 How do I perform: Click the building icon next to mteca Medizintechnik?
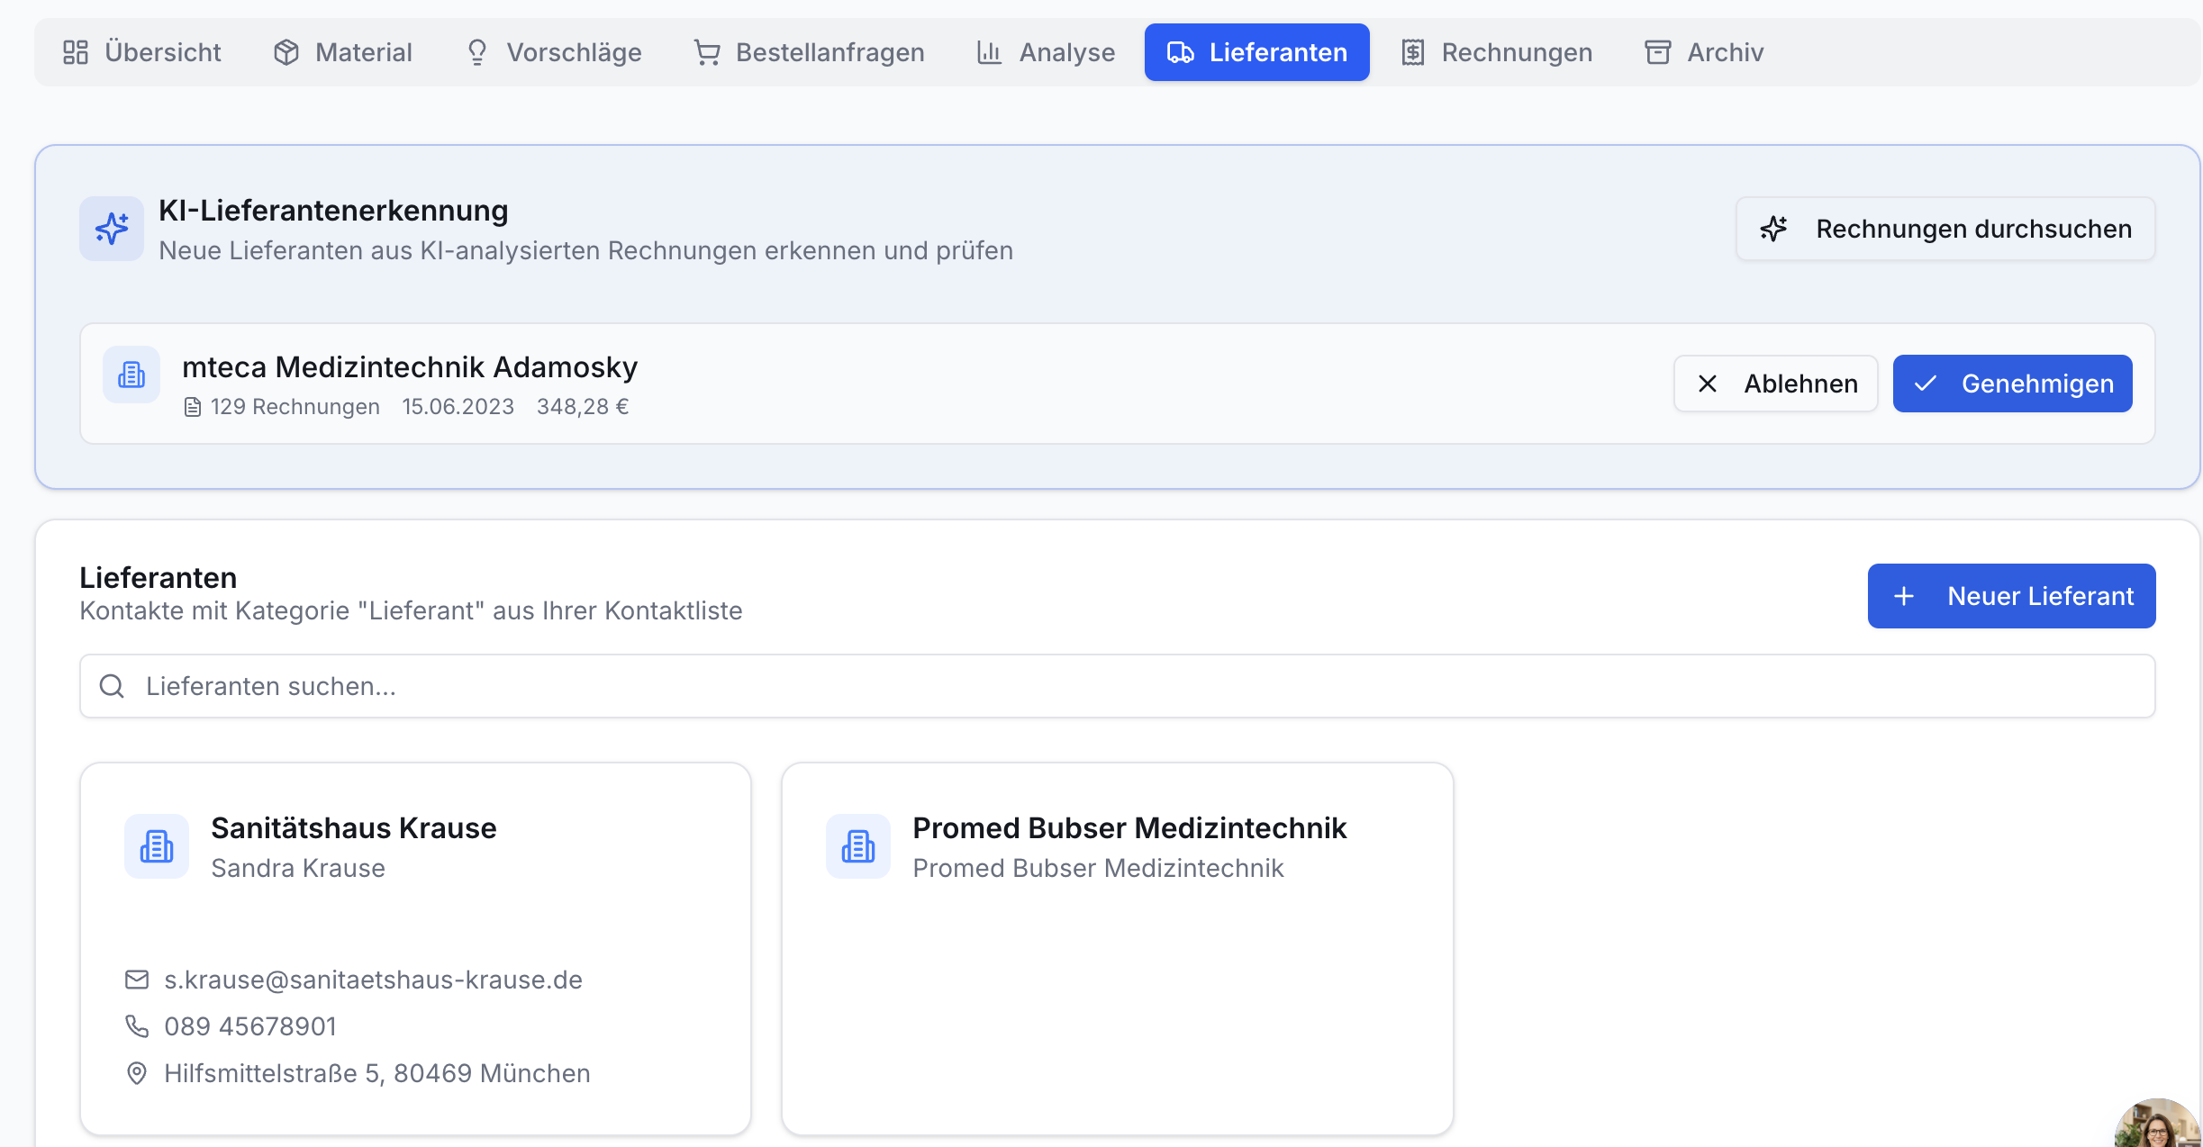131,375
